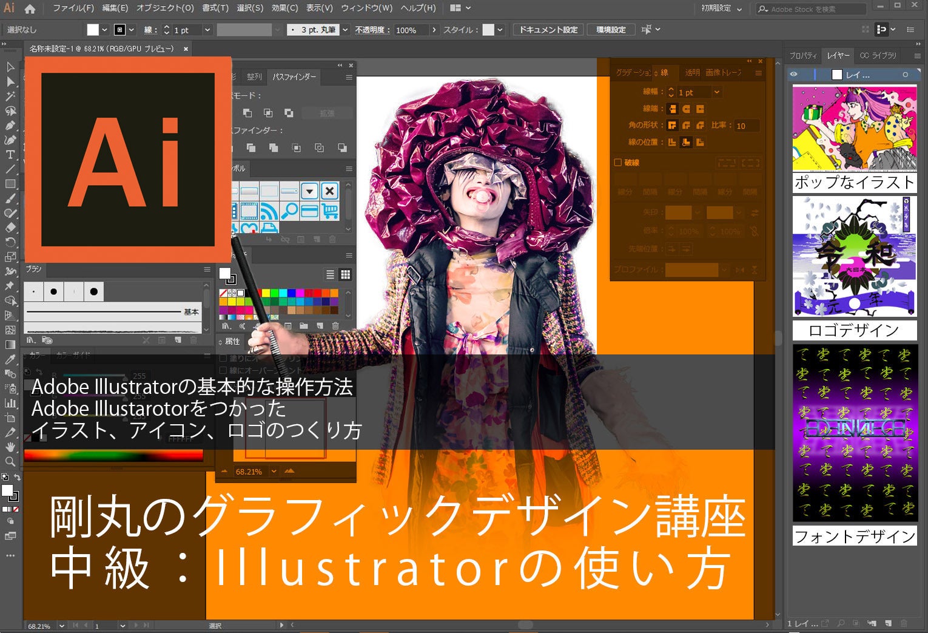Select the Column Graph tool

[10, 403]
